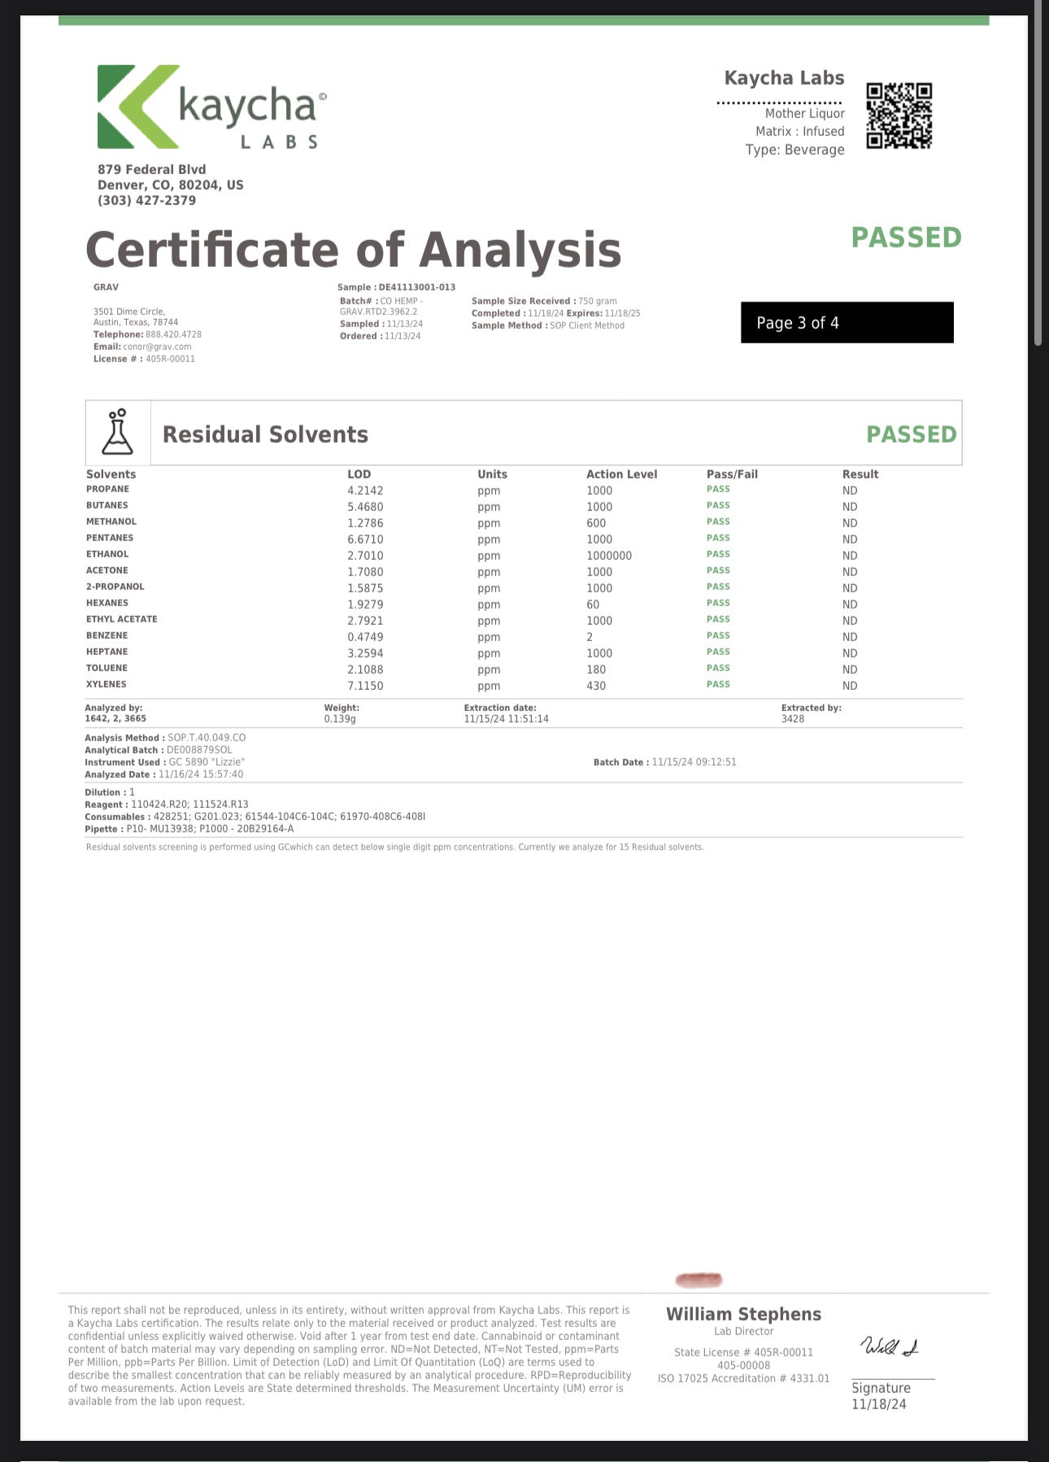Viewport: 1049px width, 1462px height.
Task: Click the BUTANES solvent row label
Action: click(x=107, y=505)
